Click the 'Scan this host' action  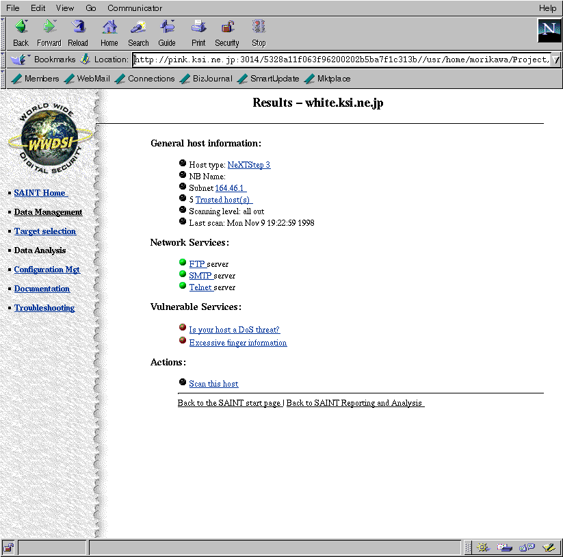click(213, 384)
